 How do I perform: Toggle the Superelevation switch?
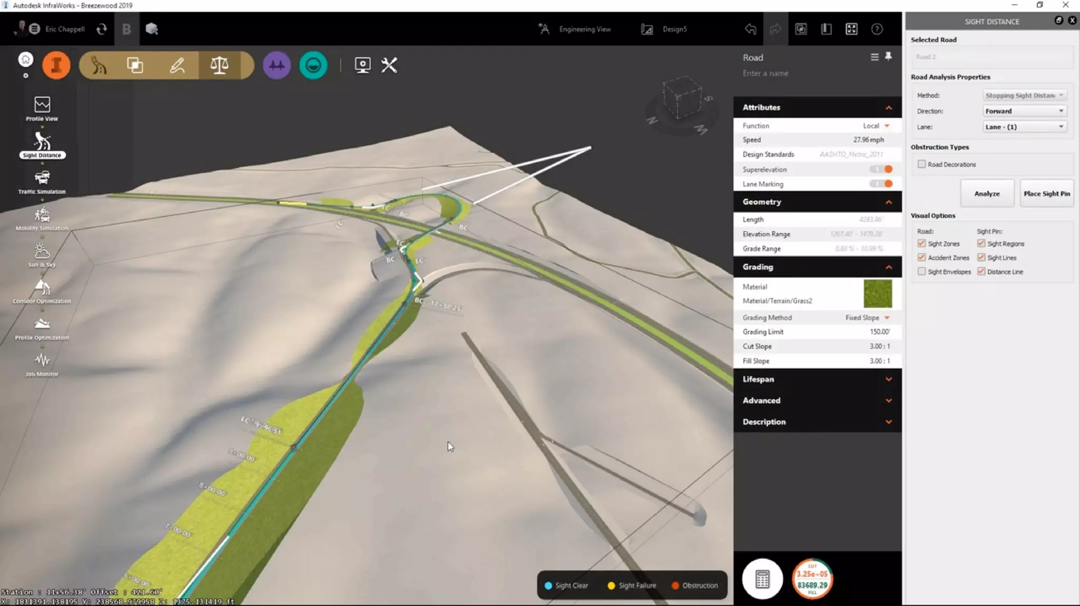[881, 169]
